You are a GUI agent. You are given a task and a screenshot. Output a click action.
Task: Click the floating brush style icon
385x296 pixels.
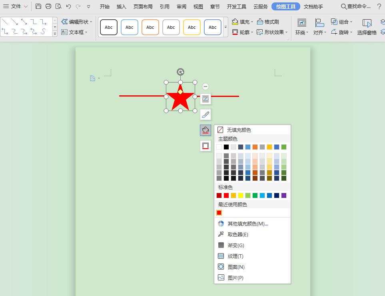pos(205,115)
